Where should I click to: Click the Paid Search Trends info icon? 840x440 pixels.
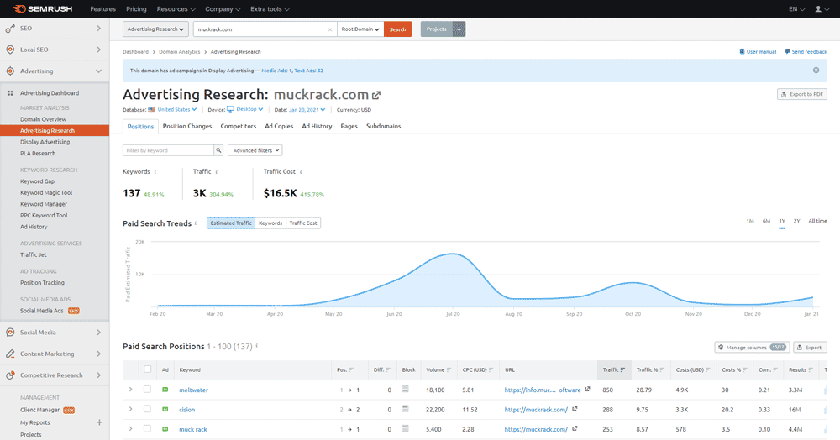point(196,223)
